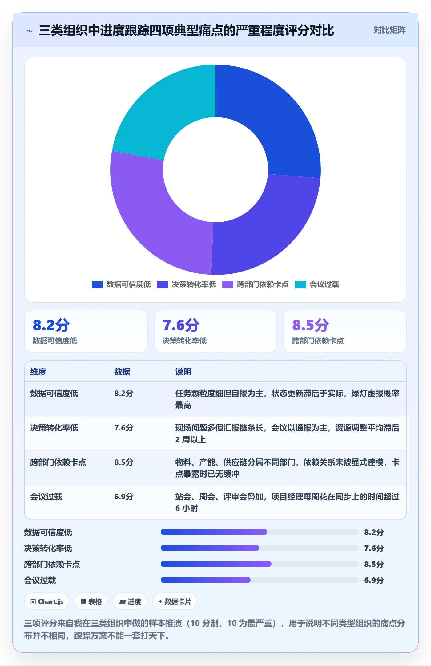The height and width of the screenshot is (666, 431).
Task: Click the description starting with 站会、周会
Action: coord(287,502)
